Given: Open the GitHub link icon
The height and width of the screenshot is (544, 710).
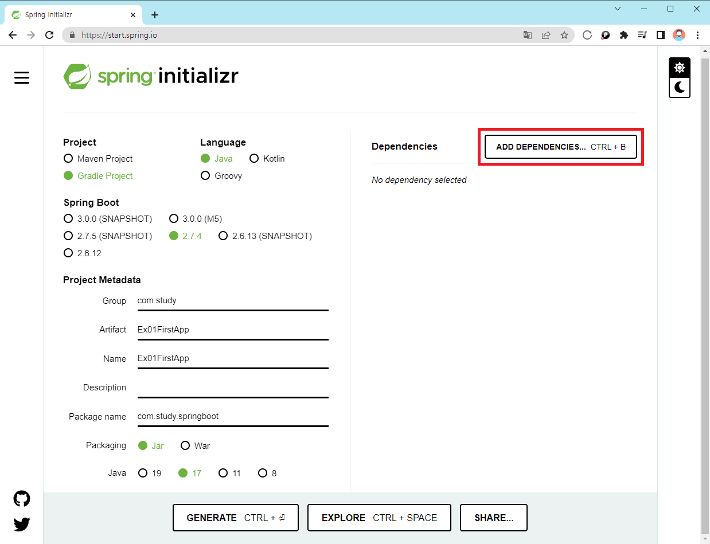Looking at the screenshot, I should click(22, 499).
